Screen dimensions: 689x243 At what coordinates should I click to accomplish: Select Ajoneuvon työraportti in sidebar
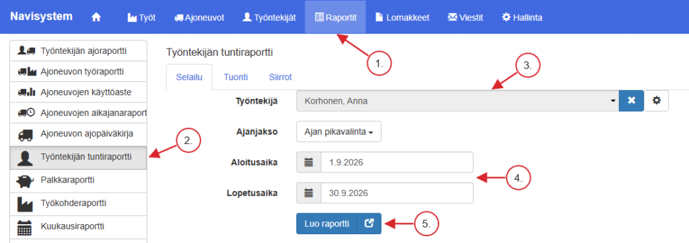tap(78, 71)
